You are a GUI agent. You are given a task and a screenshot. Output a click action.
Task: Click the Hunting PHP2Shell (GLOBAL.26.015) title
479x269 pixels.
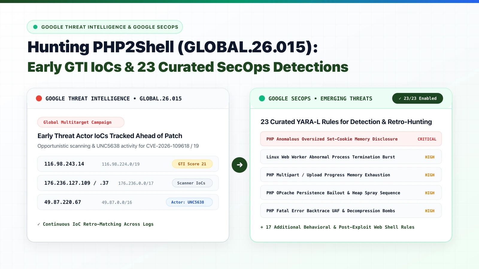172,47
